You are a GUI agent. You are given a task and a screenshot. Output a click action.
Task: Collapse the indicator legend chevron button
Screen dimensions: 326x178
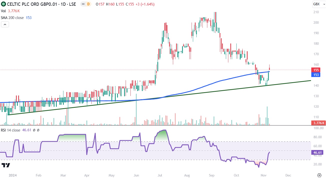[5, 24]
